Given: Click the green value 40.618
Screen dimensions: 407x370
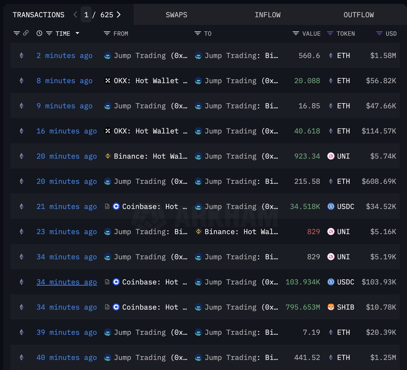Looking at the screenshot, I should (307, 131).
